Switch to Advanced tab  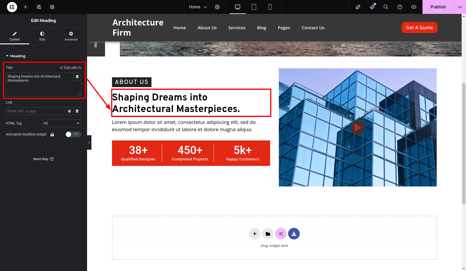tap(71, 36)
